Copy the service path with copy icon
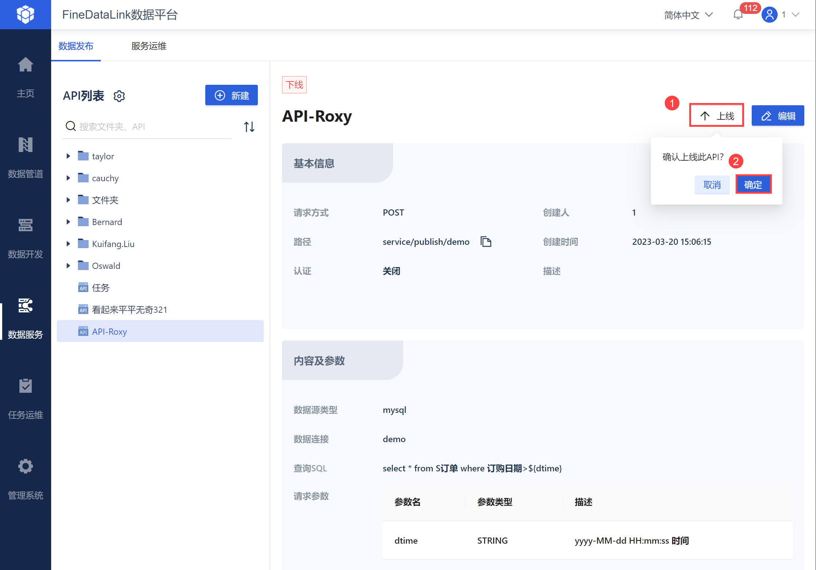 click(x=486, y=242)
